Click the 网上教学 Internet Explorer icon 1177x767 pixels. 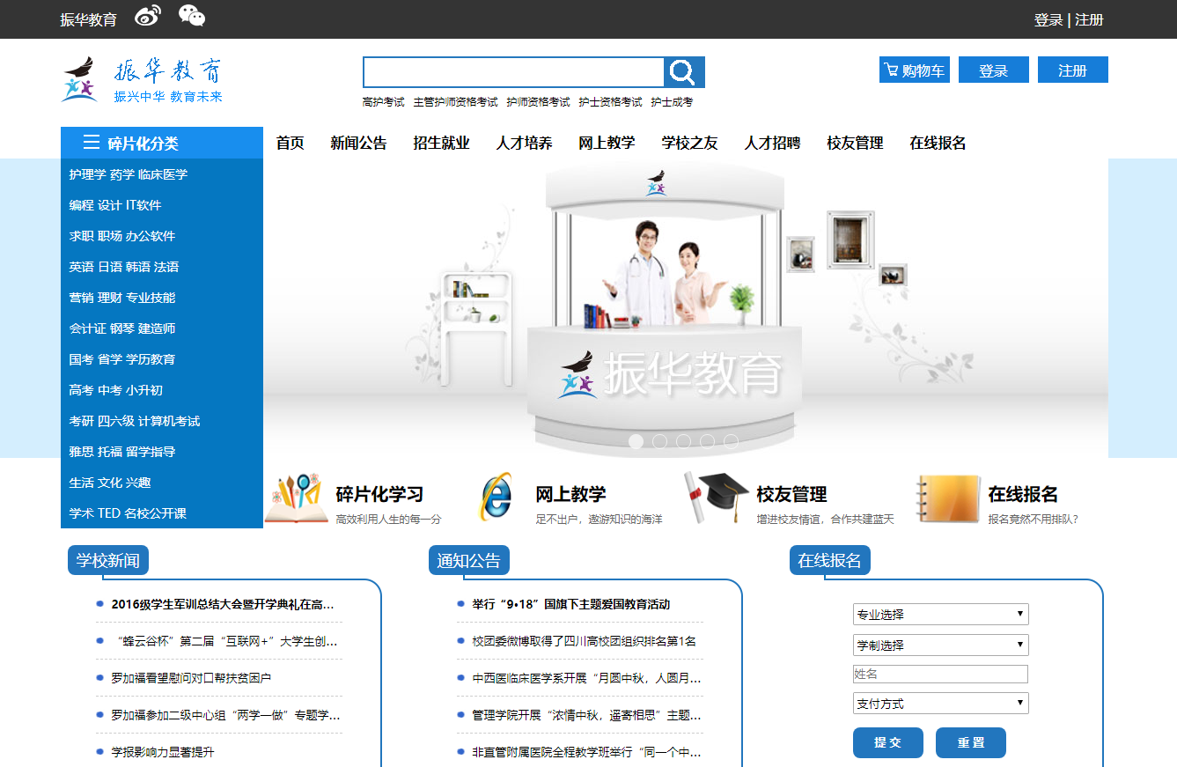495,497
